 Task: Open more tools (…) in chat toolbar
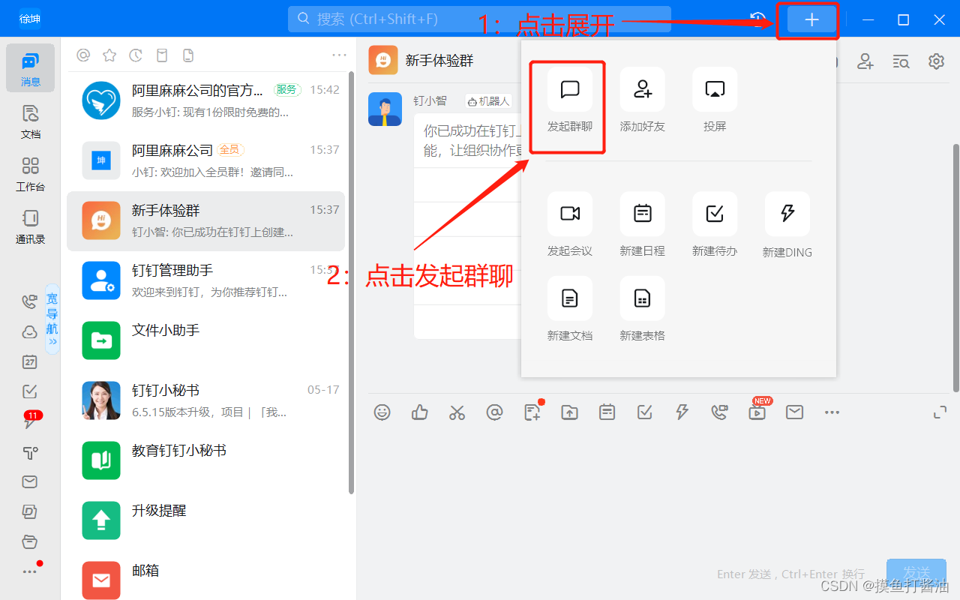832,412
